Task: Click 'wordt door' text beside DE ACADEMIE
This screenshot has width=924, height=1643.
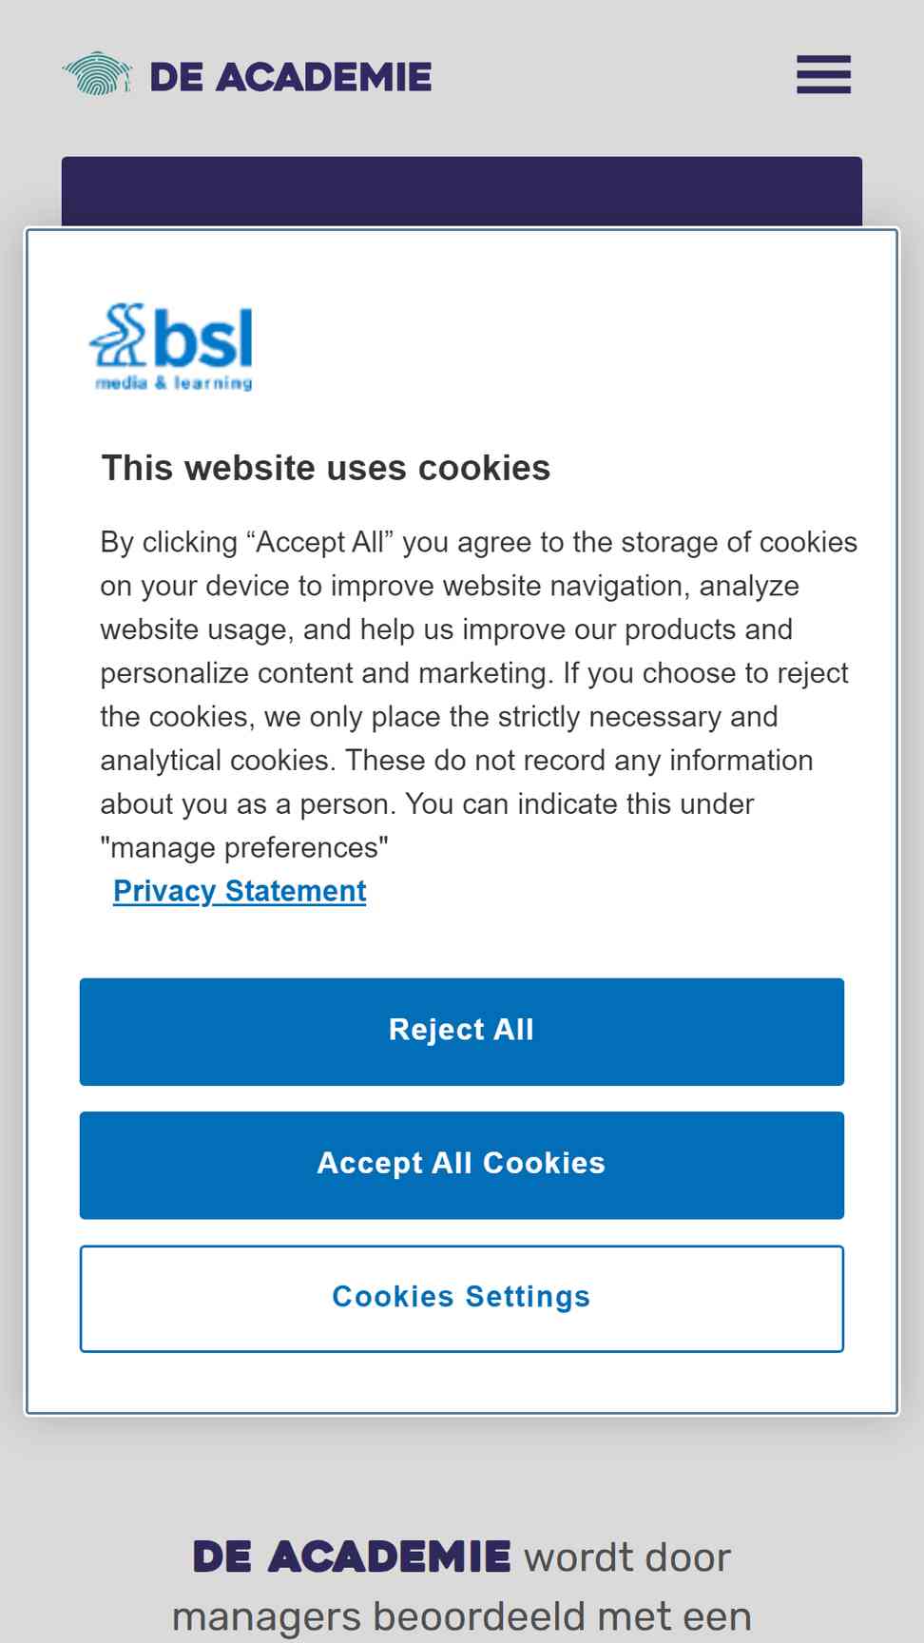Action: [x=627, y=1557]
